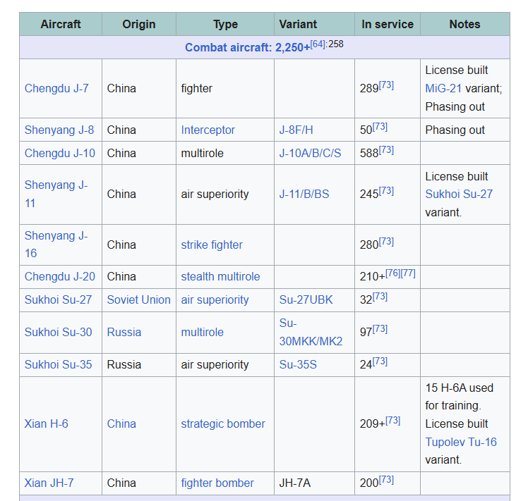Click the strike fighter type link
This screenshot has height=501, width=516.
pyautogui.click(x=211, y=245)
